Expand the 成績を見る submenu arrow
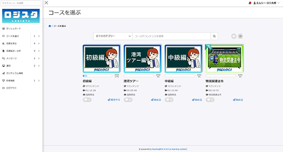 click(39, 43)
